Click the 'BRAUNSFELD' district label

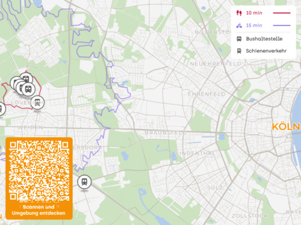click(x=166, y=133)
